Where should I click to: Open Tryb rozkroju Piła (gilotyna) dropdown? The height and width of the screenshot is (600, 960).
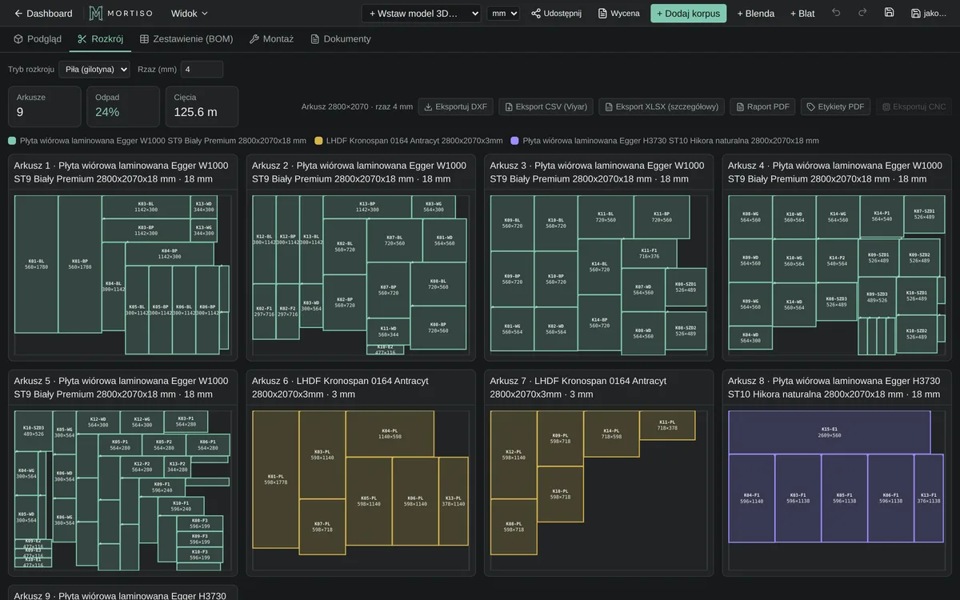tap(94, 70)
